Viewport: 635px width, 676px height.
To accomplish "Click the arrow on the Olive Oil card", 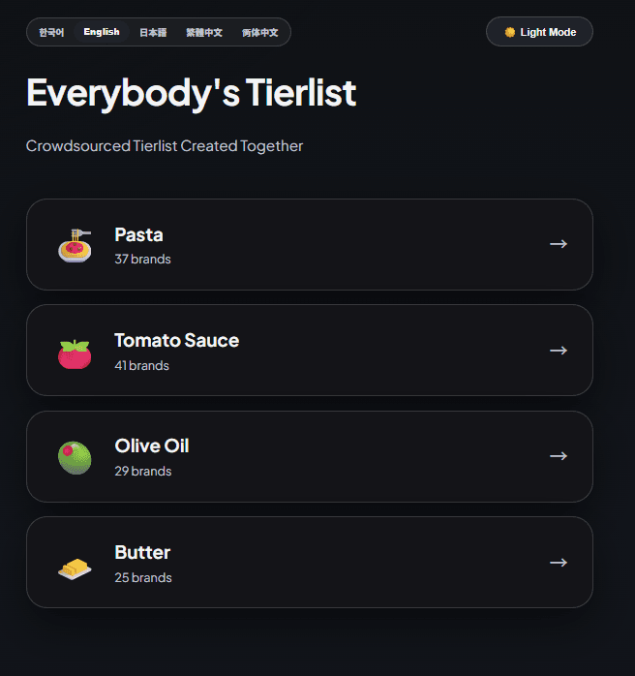I will pos(558,456).
